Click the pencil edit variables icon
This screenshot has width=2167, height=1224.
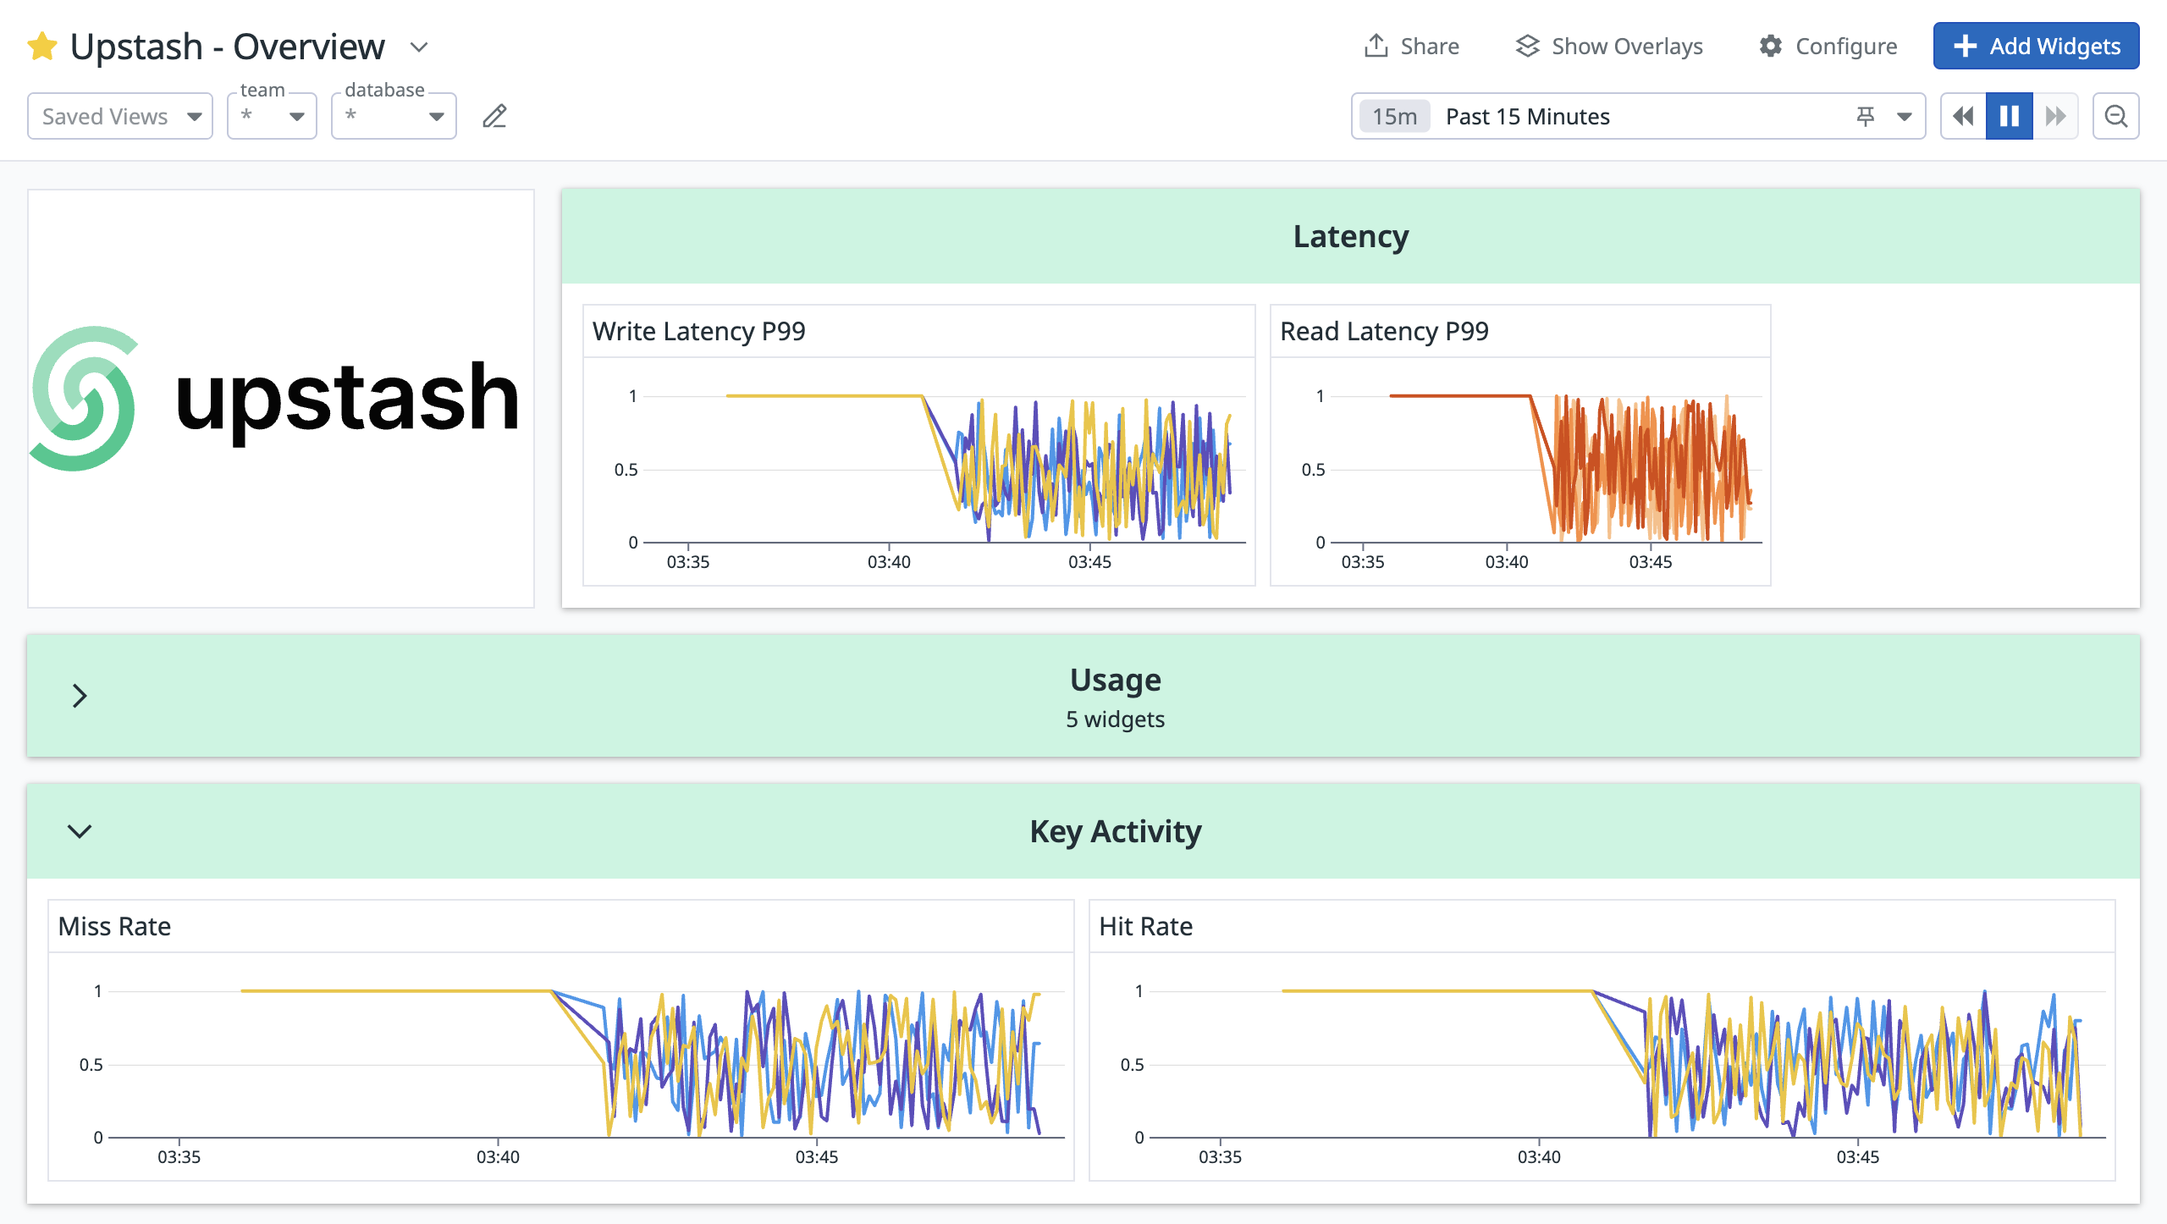tap(495, 116)
